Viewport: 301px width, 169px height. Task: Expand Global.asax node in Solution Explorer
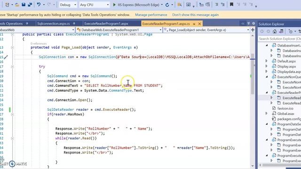point(267,114)
